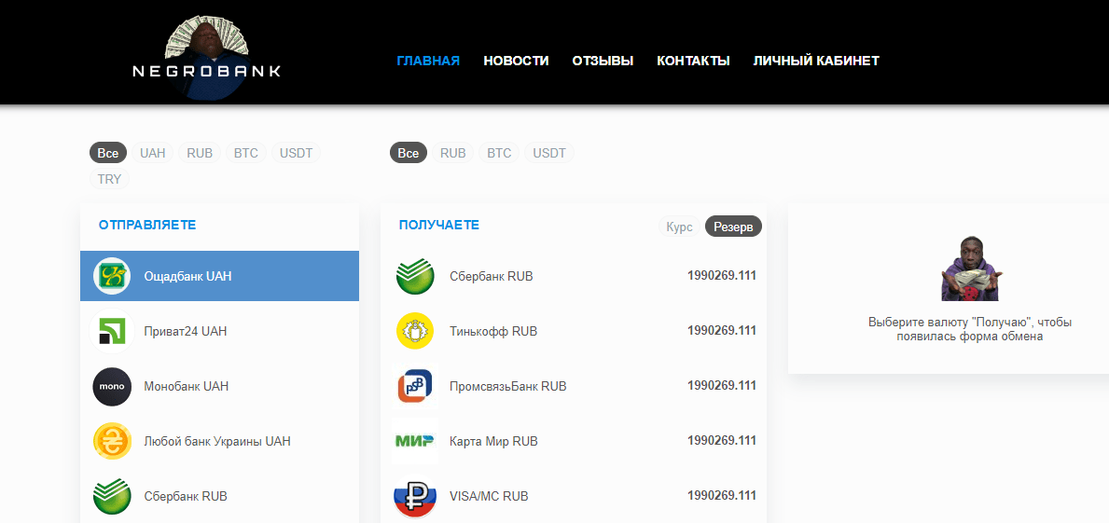Viewport: 1109px width, 523px height.
Task: Choose Монобанк UAH in send list
Action: 219,387
